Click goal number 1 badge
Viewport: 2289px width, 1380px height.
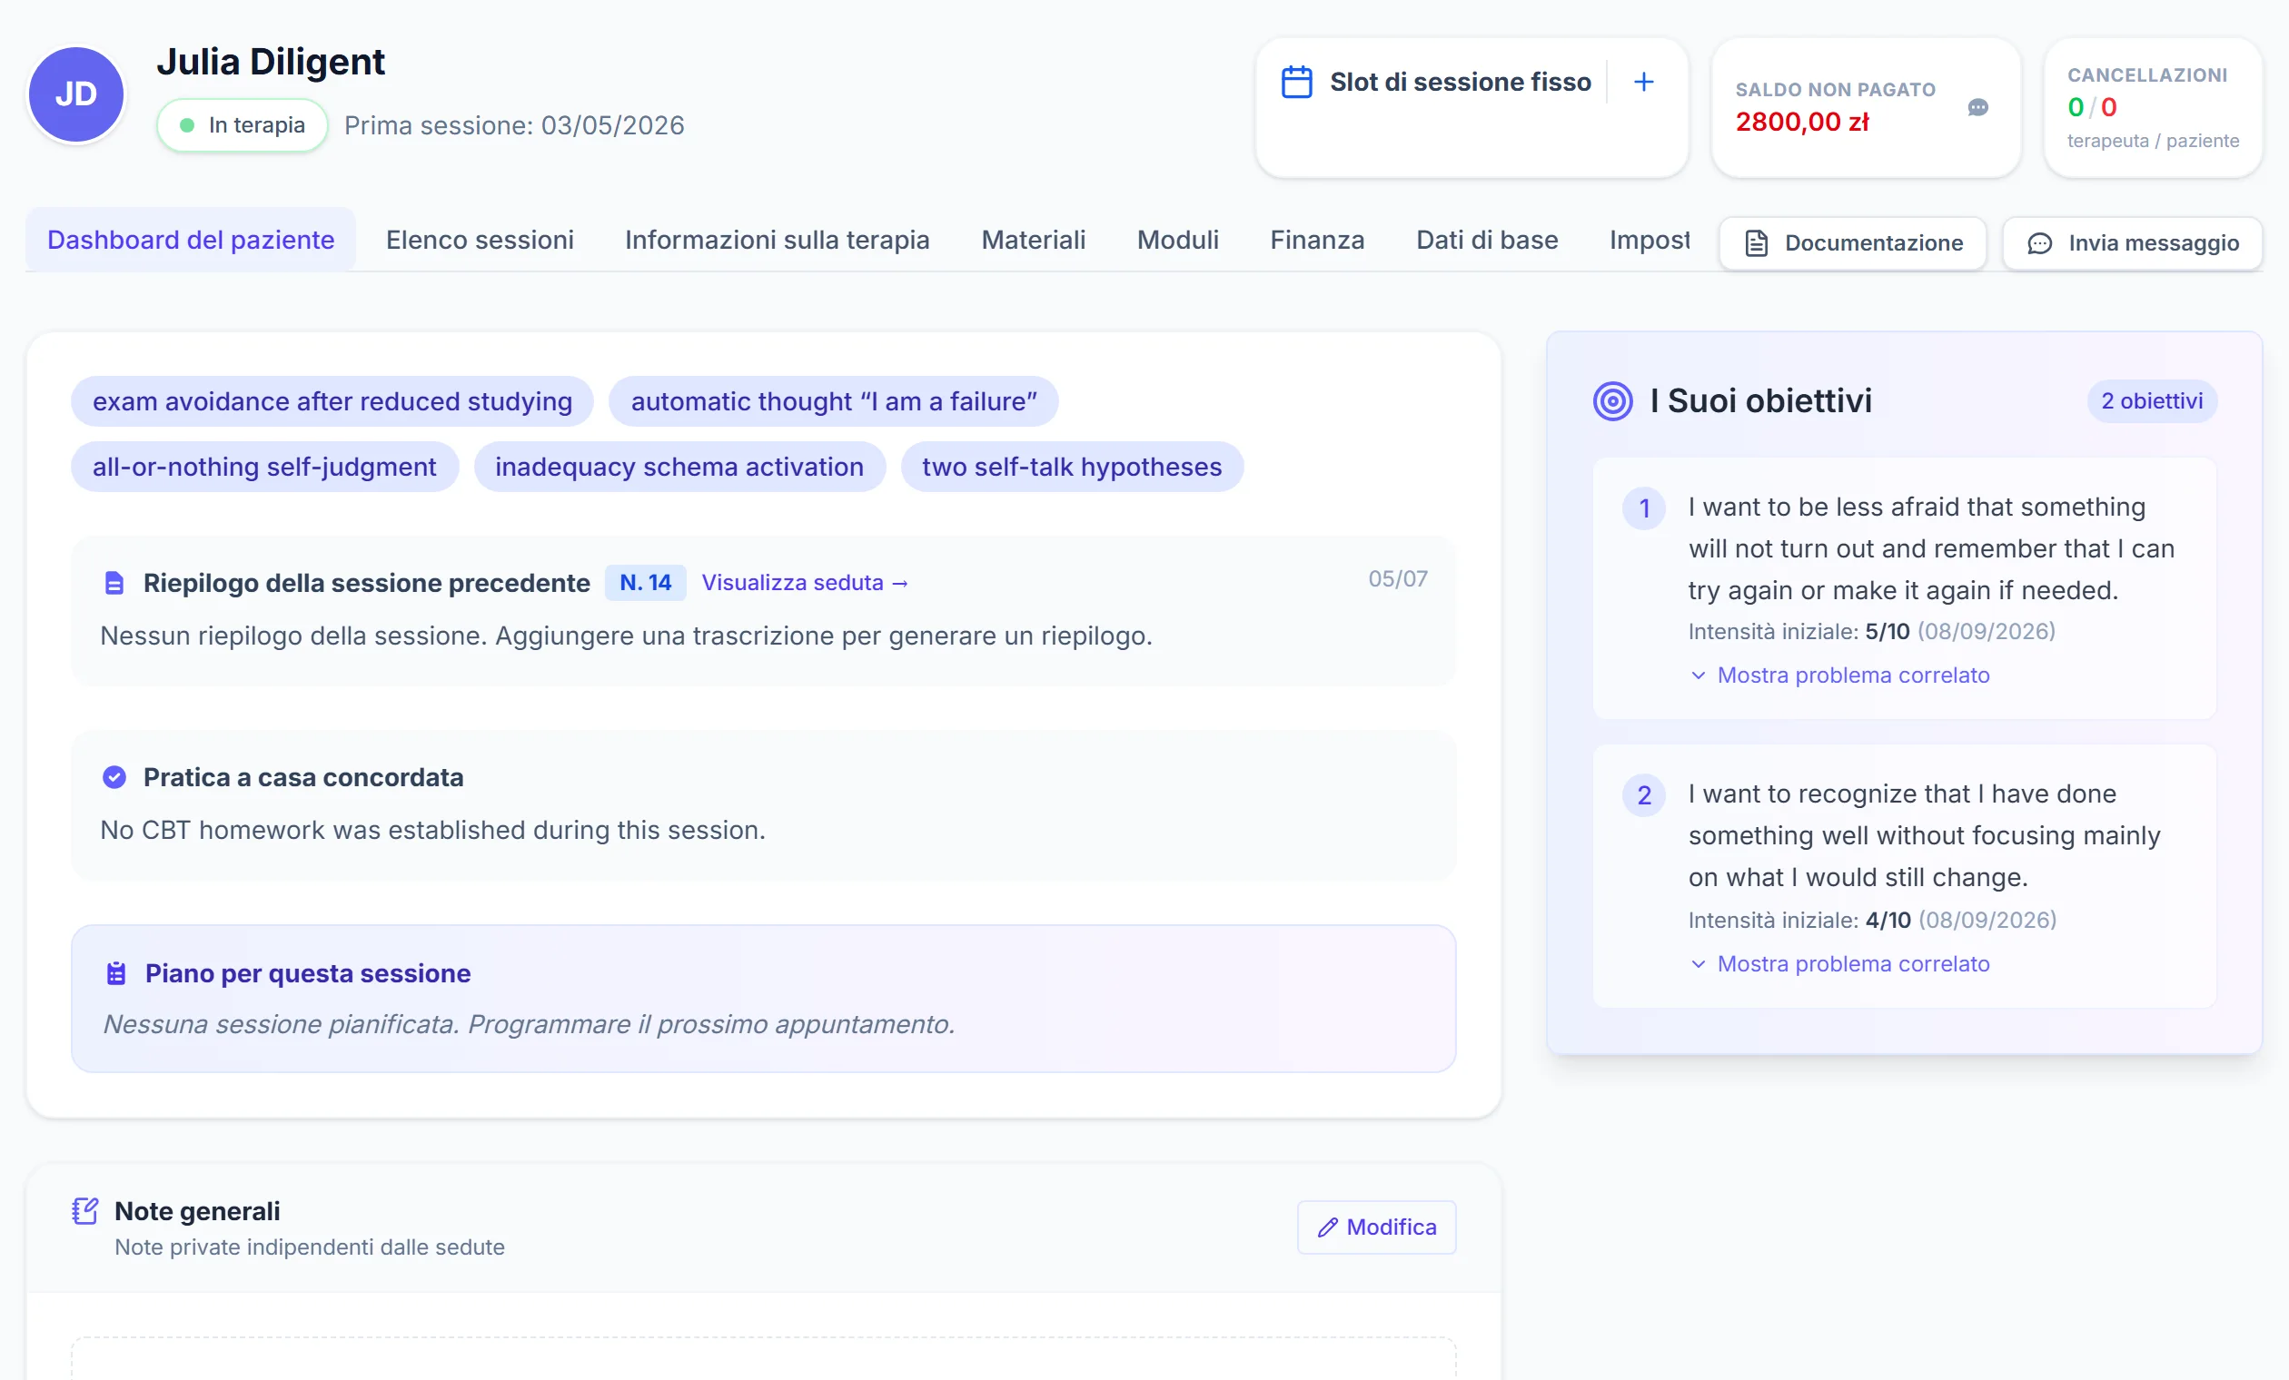pyautogui.click(x=1643, y=508)
